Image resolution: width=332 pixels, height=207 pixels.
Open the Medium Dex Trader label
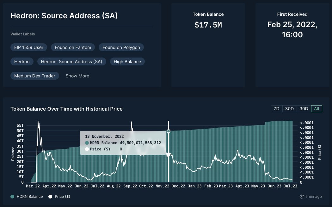(35, 76)
